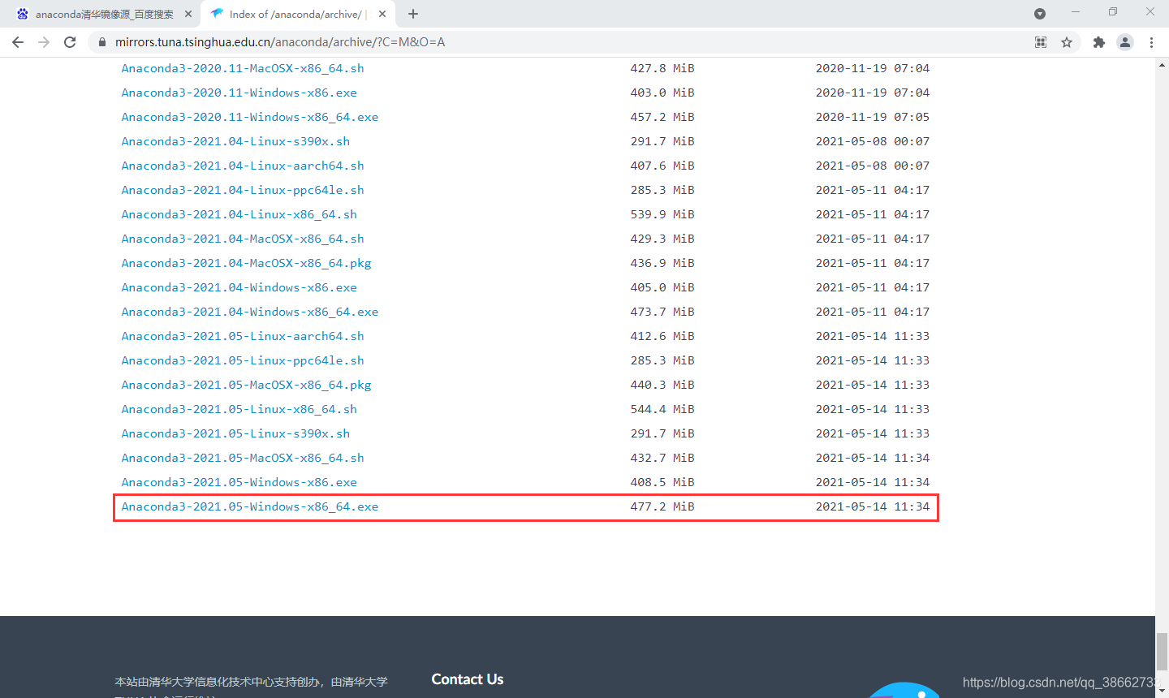The image size is (1169, 698).
Task: Download Anaconda3-2020.11-Windows-x86.exe
Action: point(239,93)
